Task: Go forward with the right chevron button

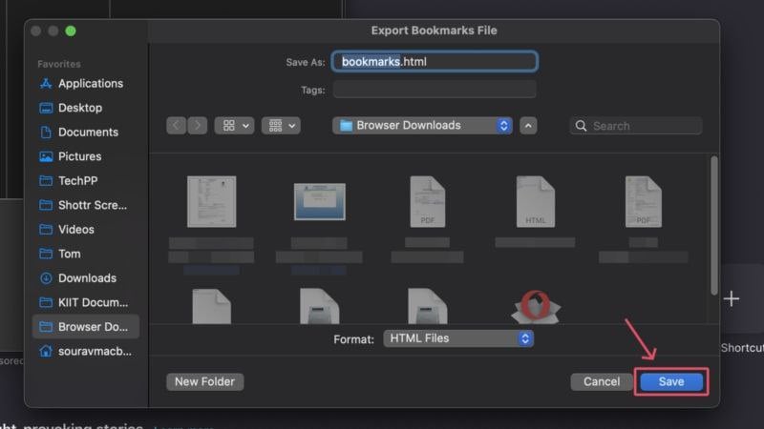Action: click(198, 126)
